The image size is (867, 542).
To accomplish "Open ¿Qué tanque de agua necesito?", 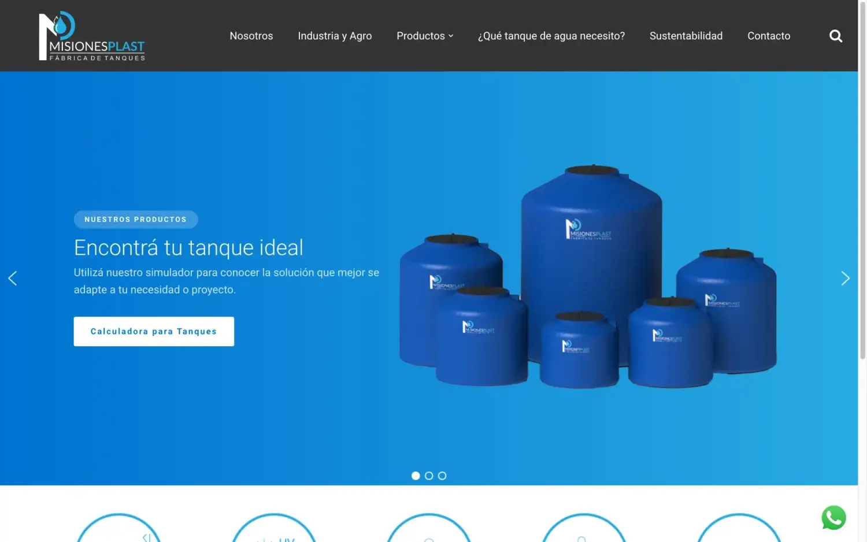I will coord(551,36).
